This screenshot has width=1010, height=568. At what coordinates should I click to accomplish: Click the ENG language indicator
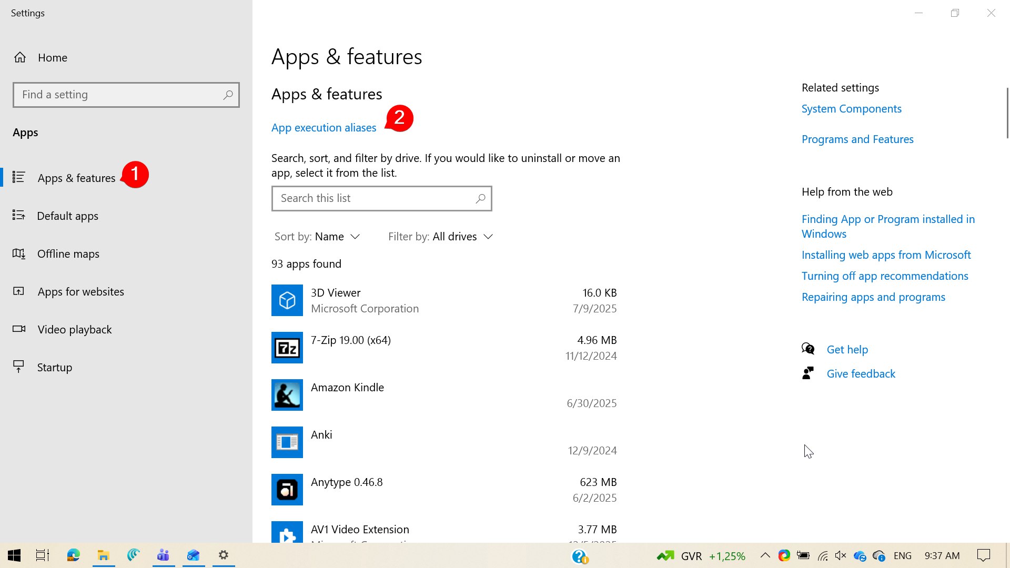(x=903, y=556)
